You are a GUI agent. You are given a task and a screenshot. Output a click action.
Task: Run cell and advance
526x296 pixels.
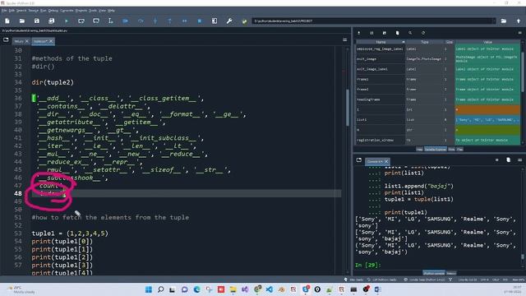(96, 21)
